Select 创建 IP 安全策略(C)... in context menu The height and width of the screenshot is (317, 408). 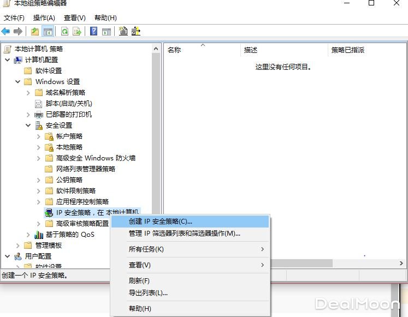(160, 222)
